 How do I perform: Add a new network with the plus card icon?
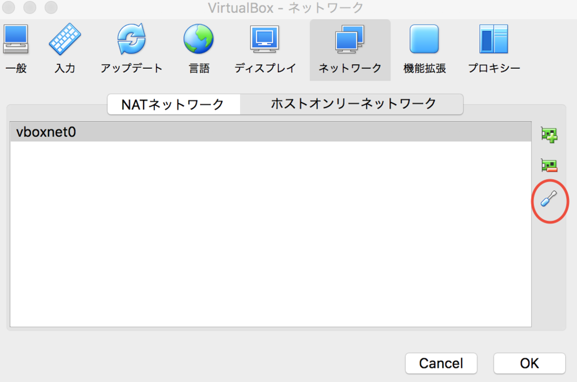[549, 135]
